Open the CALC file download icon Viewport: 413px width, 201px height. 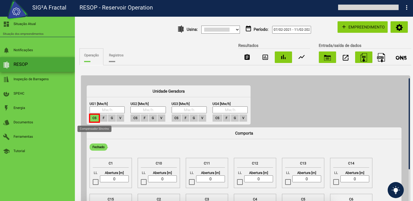tap(381, 58)
